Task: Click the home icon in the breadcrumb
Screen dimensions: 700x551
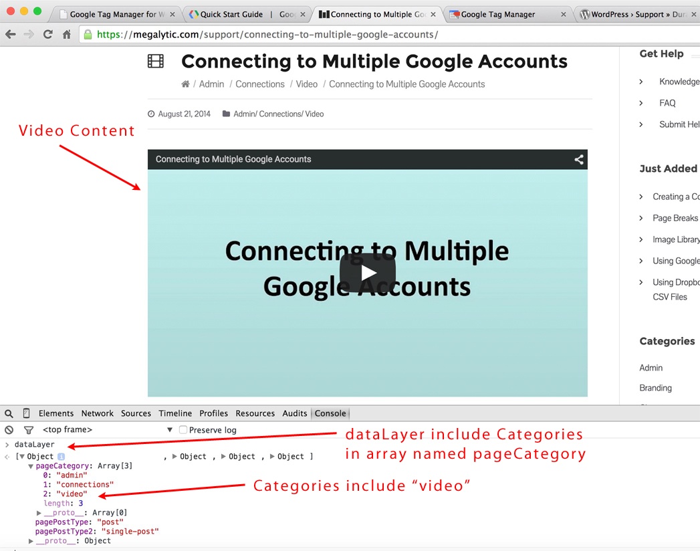Action: click(x=185, y=84)
